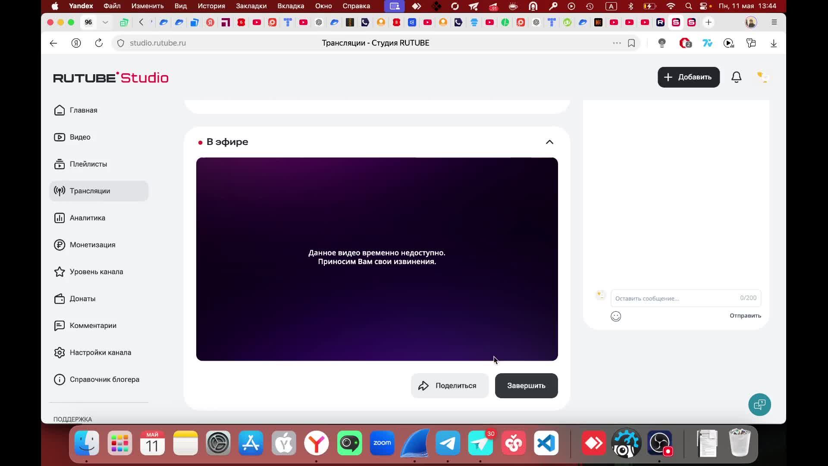The image size is (828, 466).
Task: Click the tab counter 96
Action: pos(88,22)
